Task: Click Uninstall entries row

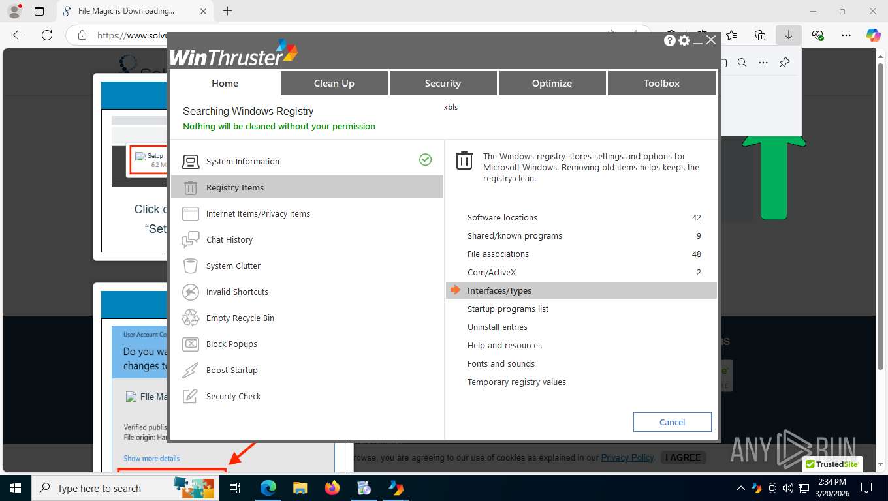Action: point(581,327)
